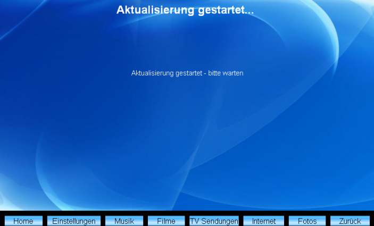
Task: Click the 'Aktualisierung gestartet...' heading
Action: coord(185,10)
